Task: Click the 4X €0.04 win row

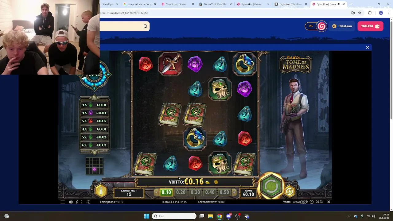Action: [94, 113]
